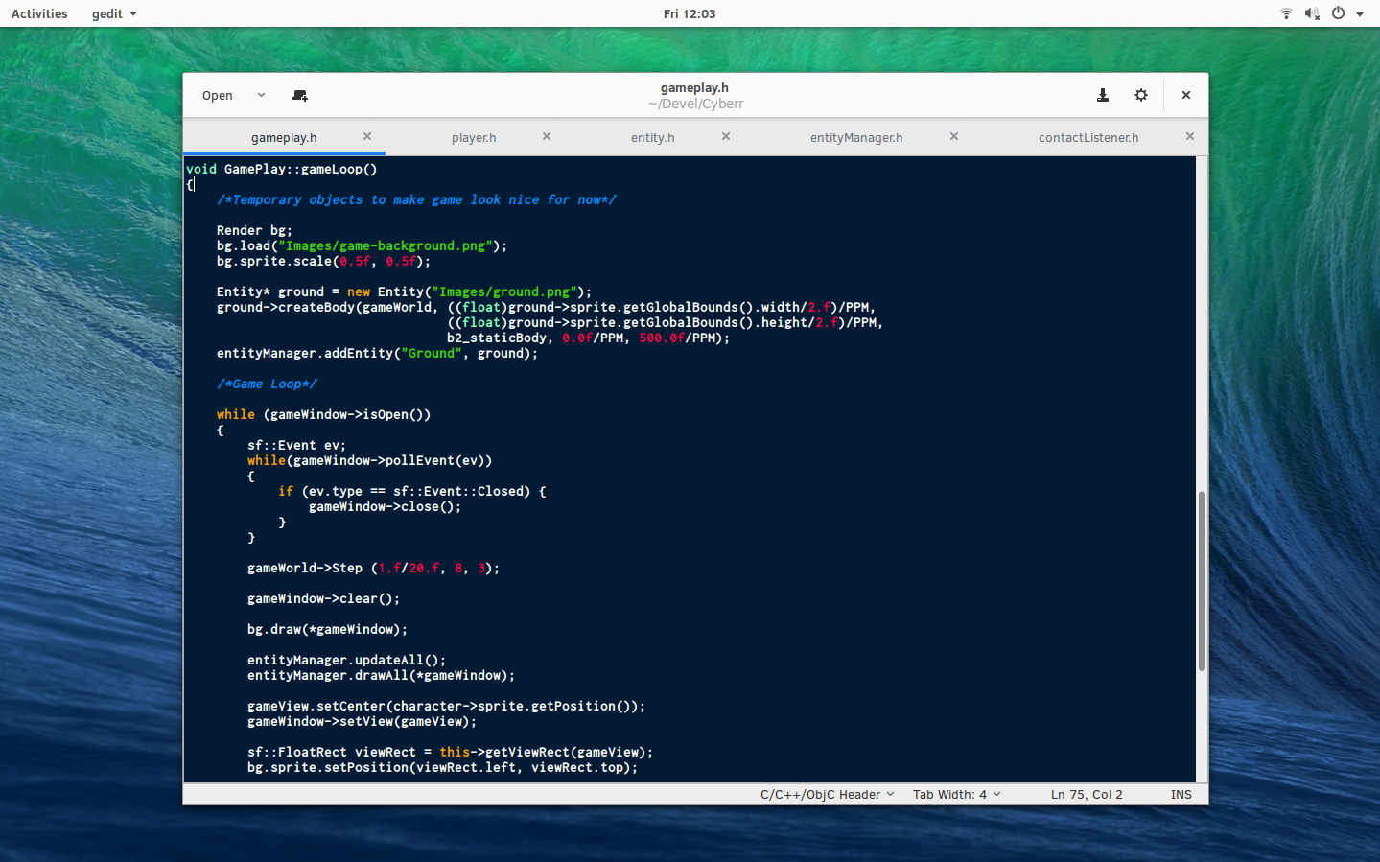The image size is (1380, 862).
Task: Click the muted volume icon in top bar
Action: (1312, 13)
